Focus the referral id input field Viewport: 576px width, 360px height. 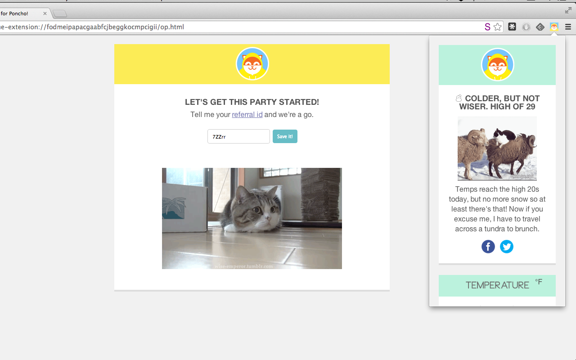pos(238,136)
